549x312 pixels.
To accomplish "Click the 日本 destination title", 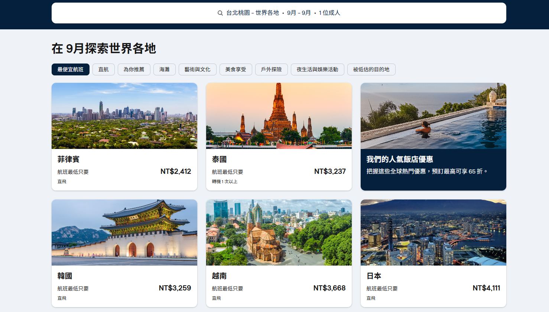I will click(x=374, y=276).
